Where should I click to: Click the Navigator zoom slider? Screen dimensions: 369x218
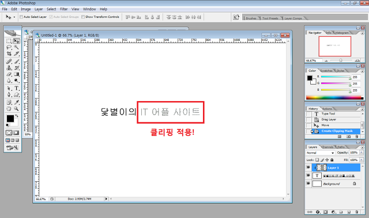click(341, 60)
